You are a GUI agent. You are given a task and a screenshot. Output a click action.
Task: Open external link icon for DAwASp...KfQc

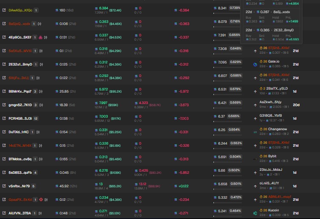coord(4,10)
